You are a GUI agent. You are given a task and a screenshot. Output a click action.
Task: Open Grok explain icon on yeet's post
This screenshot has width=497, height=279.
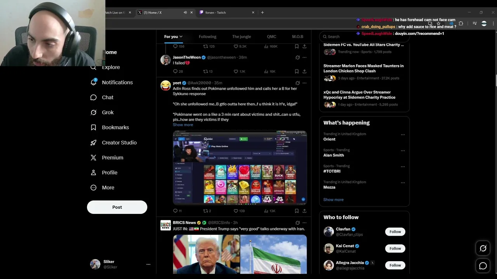[x=297, y=83]
